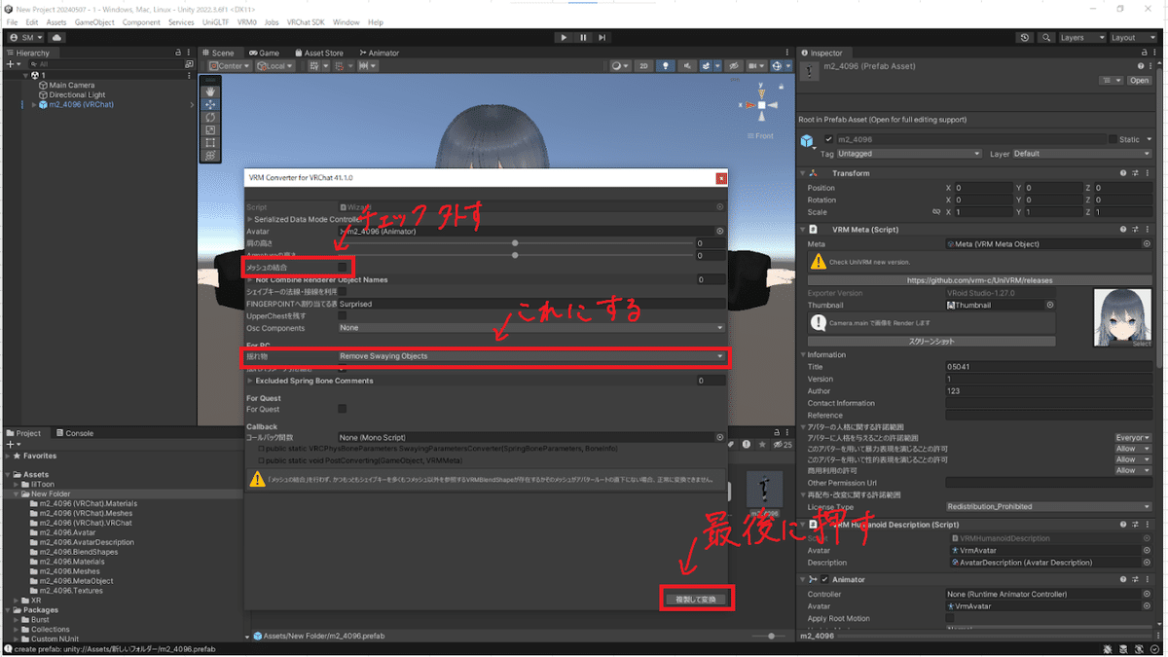Open Transform component preset icon
1168x657 pixels.
1135,173
